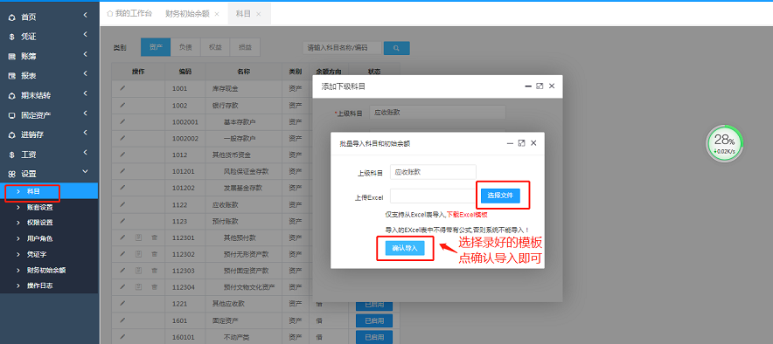
Task: Click 报表 icon in sidebar
Action: (12, 76)
